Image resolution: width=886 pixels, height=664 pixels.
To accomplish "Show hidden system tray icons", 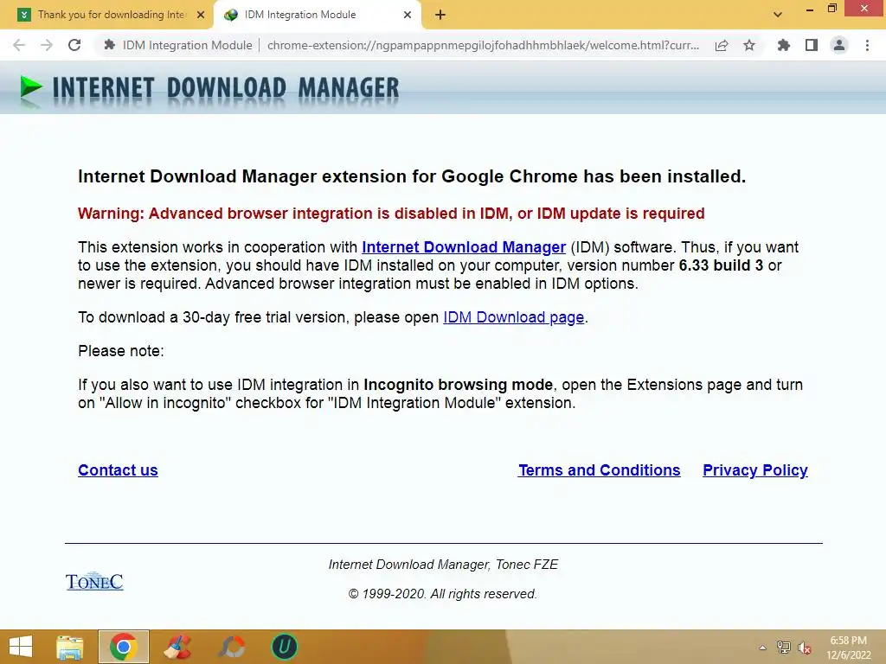I will click(763, 648).
